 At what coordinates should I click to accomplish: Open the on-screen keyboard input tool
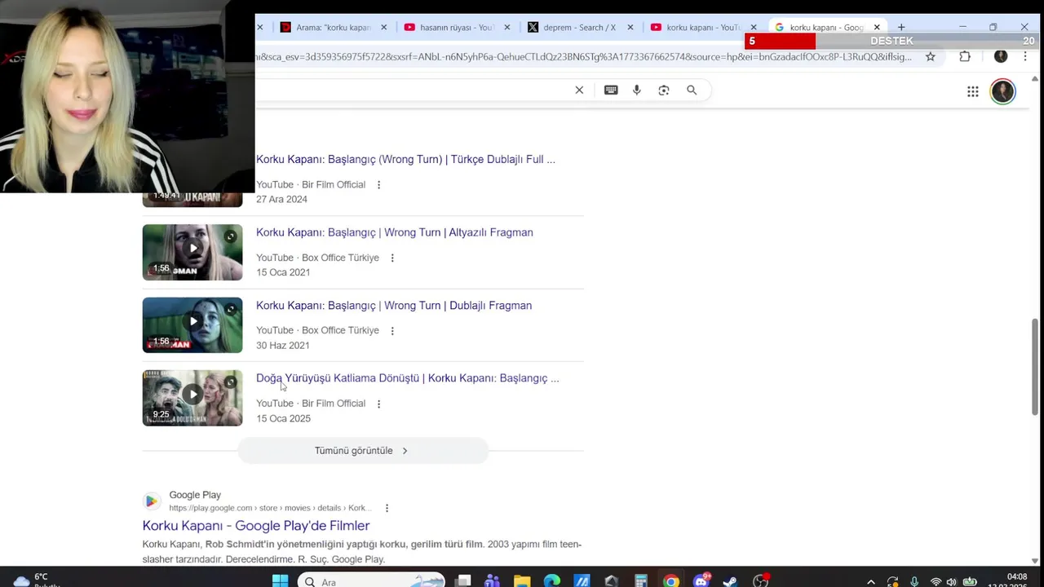[611, 90]
